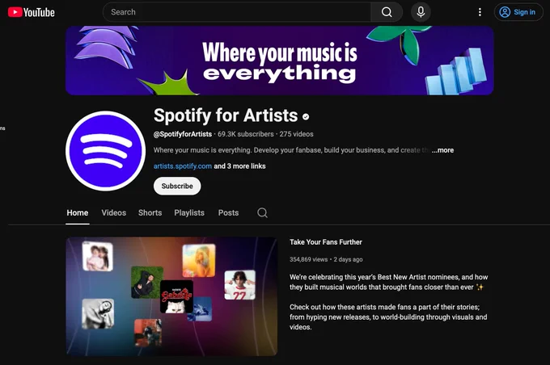Switch to the Shorts tab
The image size is (550, 365).
(x=150, y=213)
